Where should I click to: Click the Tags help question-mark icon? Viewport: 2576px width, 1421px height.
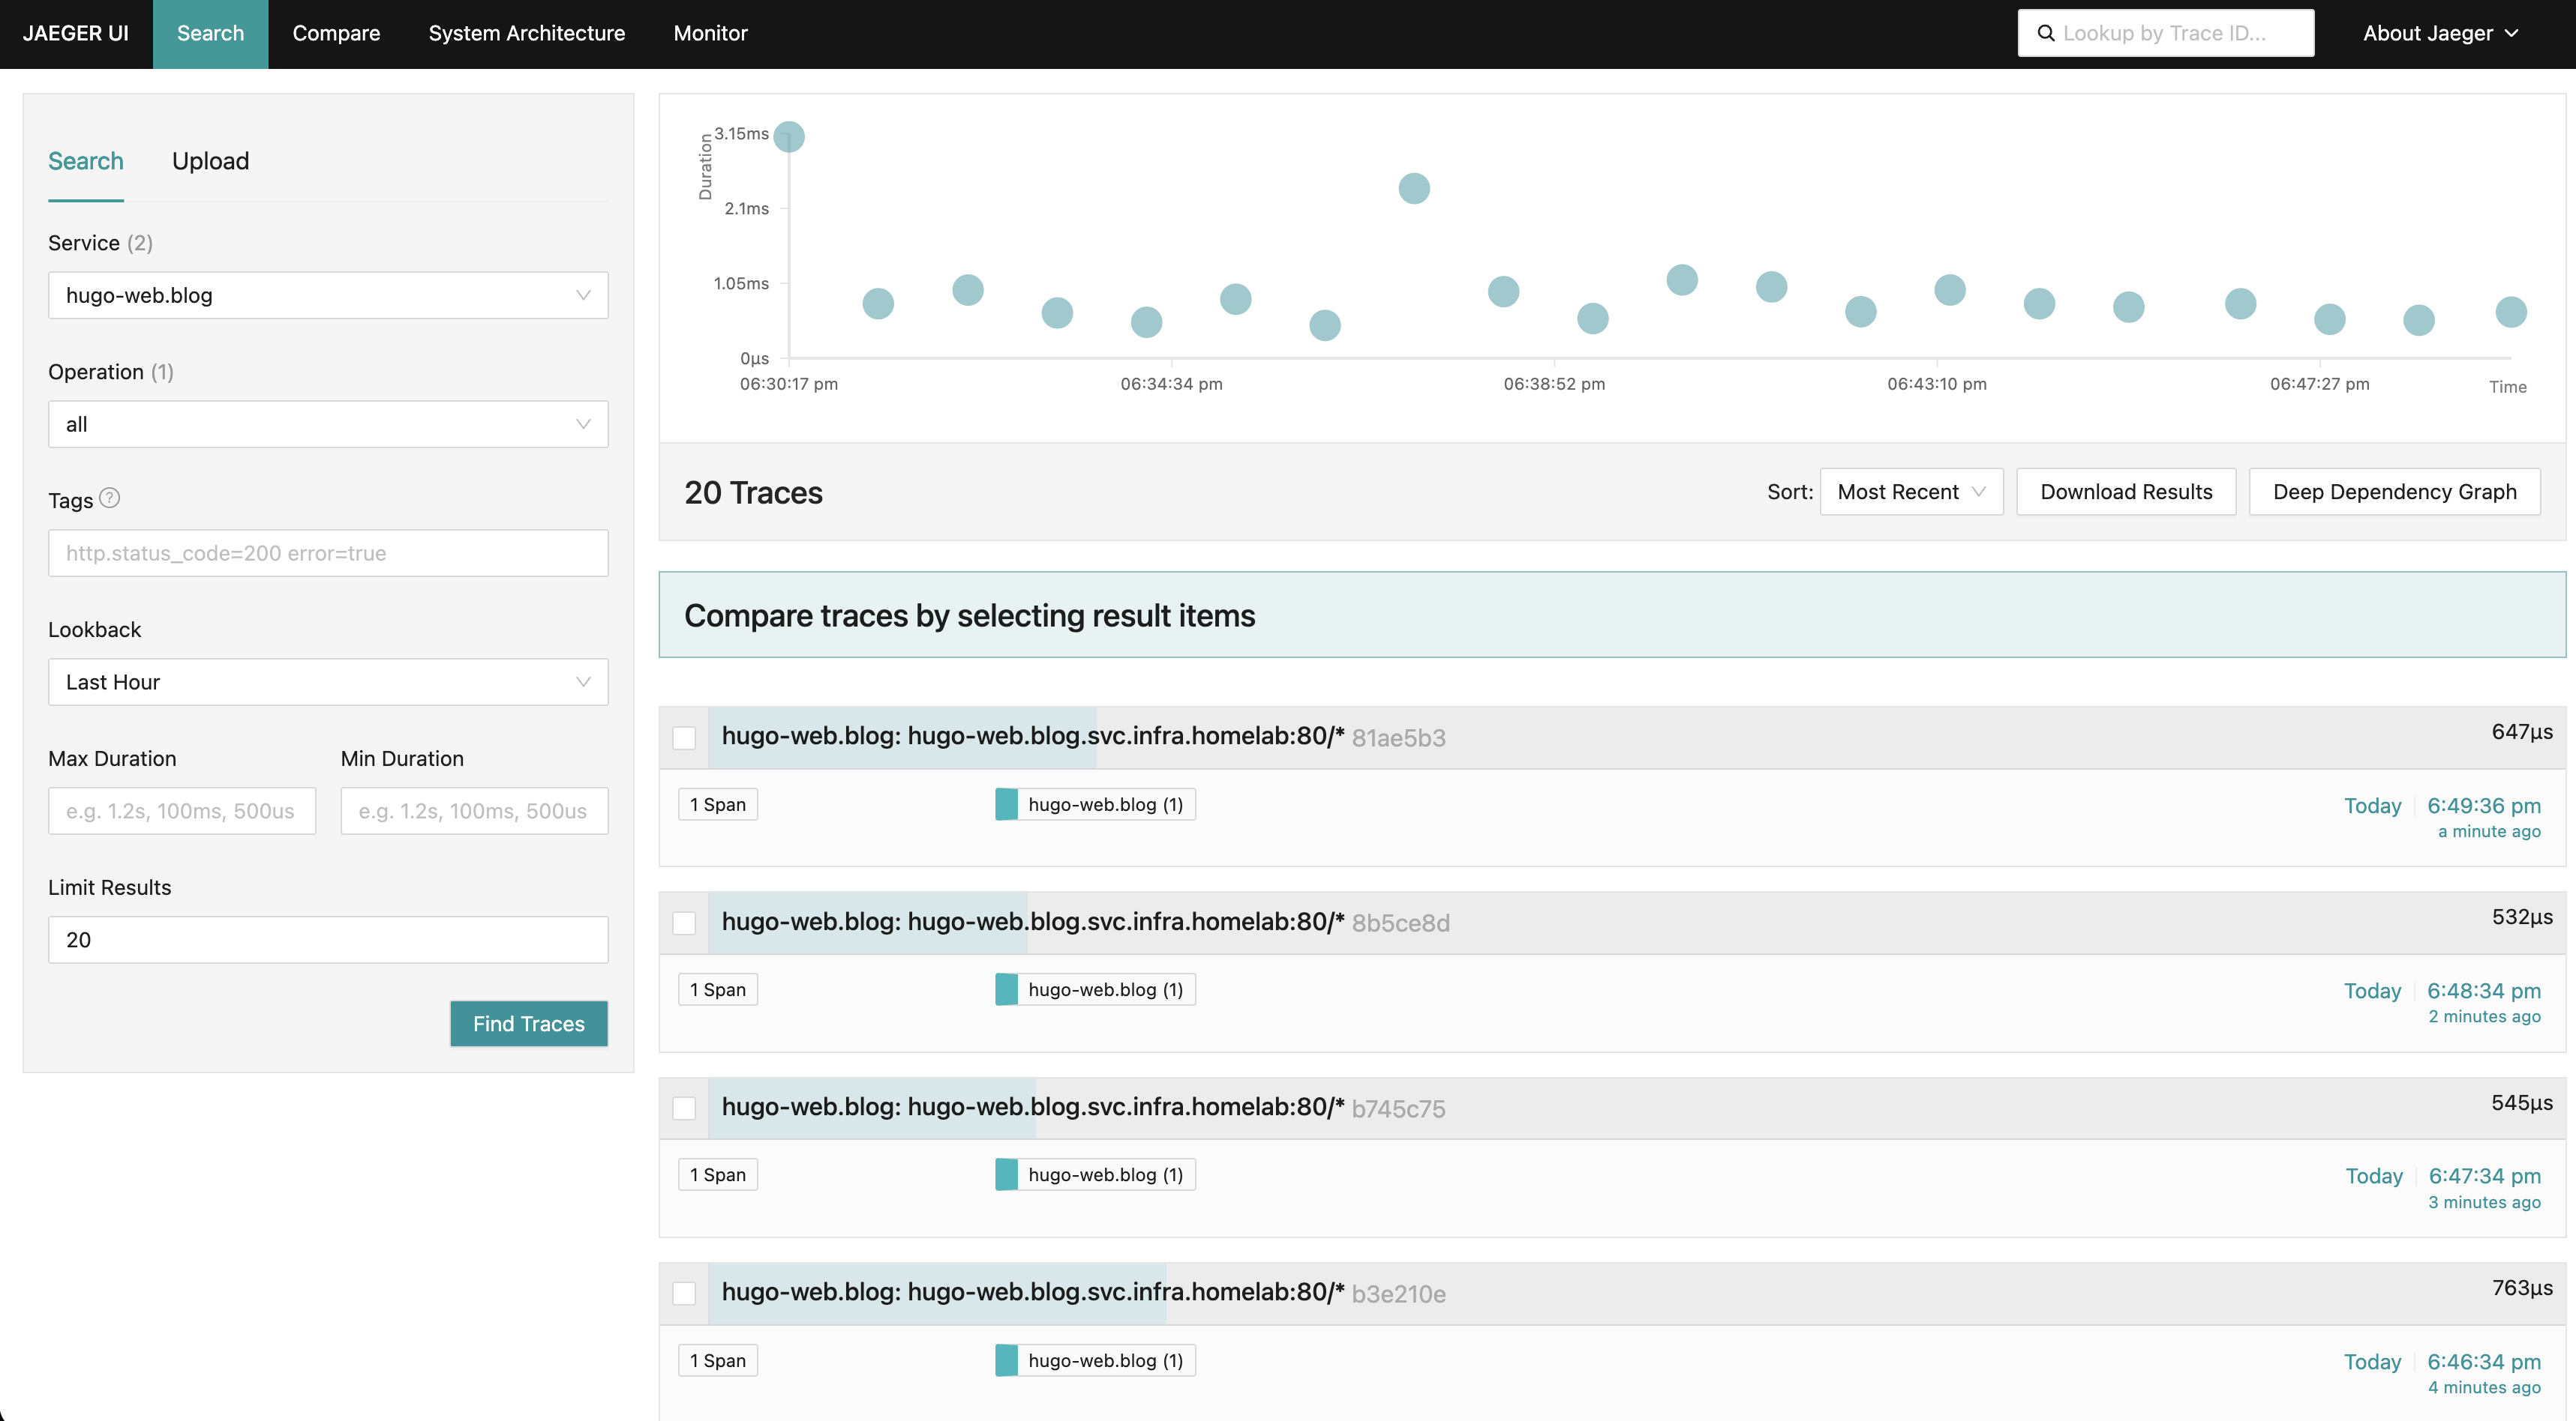coord(110,498)
